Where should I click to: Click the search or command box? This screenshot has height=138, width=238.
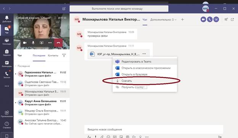click(x=119, y=9)
